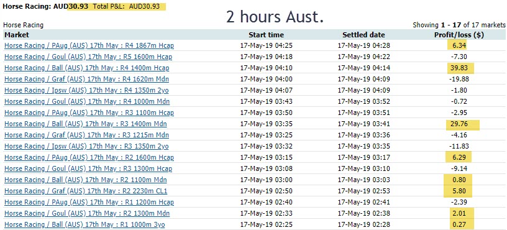Open Ball R3 1400m Mdn market link

click(86, 124)
